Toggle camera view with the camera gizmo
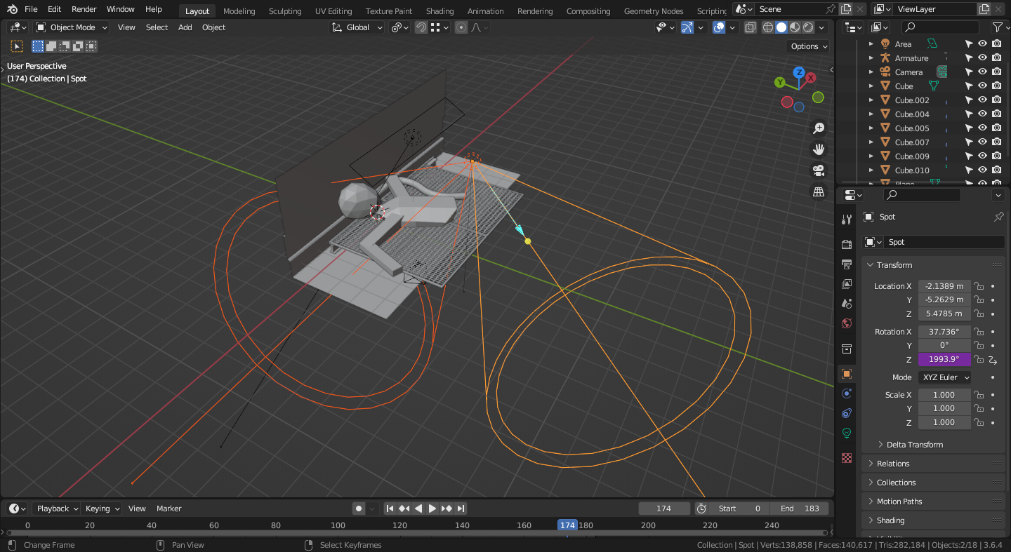This screenshot has width=1011, height=552. coord(819,170)
